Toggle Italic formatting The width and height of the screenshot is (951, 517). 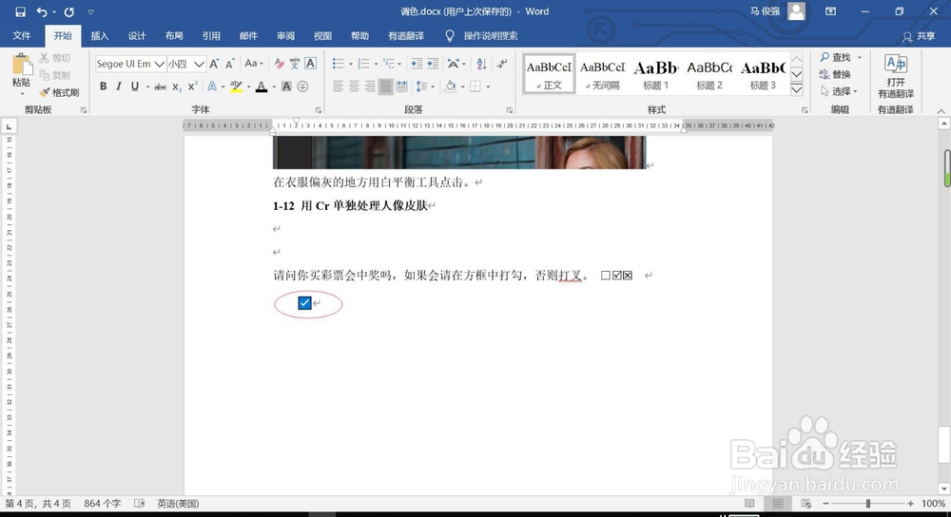tap(119, 86)
